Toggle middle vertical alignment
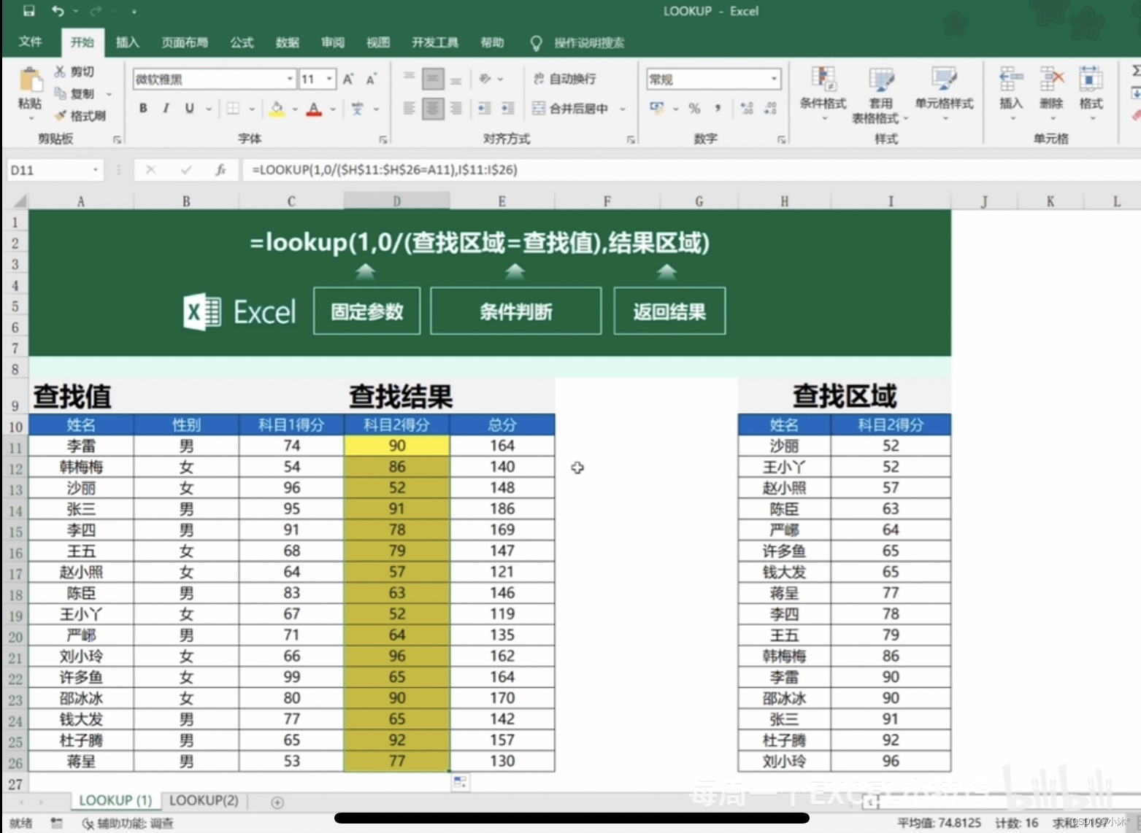 pyautogui.click(x=433, y=79)
